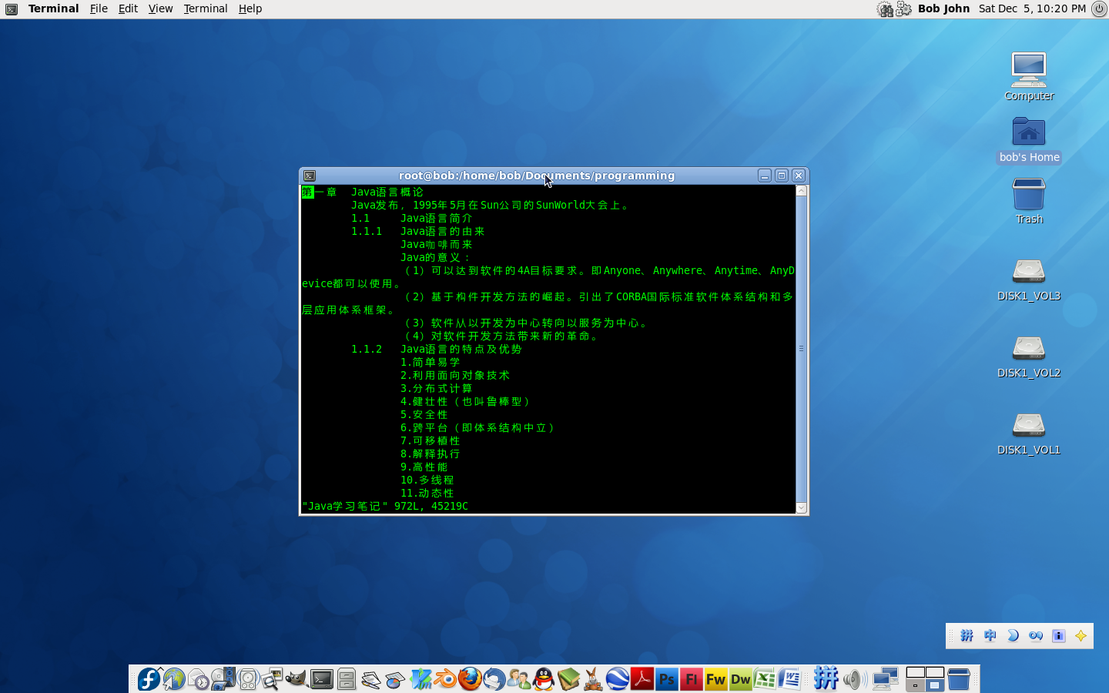Toggle Pinyin mode in floating input toolbar
Screen dimensions: 1109x693
click(x=967, y=635)
